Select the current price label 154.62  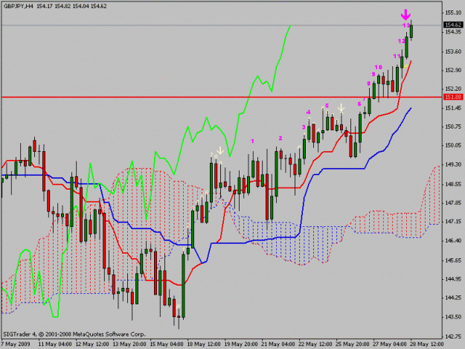pyautogui.click(x=453, y=25)
